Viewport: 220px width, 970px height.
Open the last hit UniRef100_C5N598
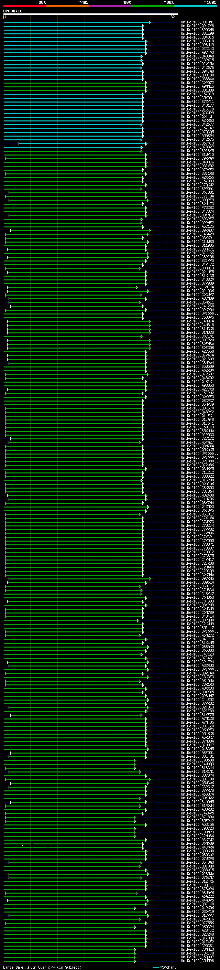[197, 961]
